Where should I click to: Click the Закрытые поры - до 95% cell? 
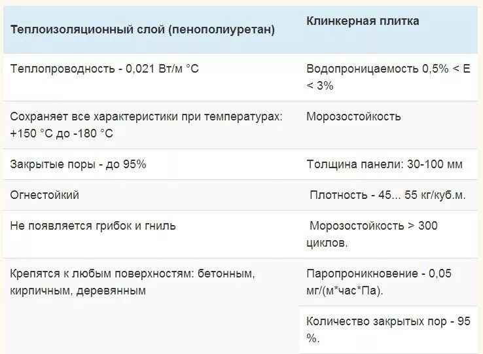tap(151, 164)
